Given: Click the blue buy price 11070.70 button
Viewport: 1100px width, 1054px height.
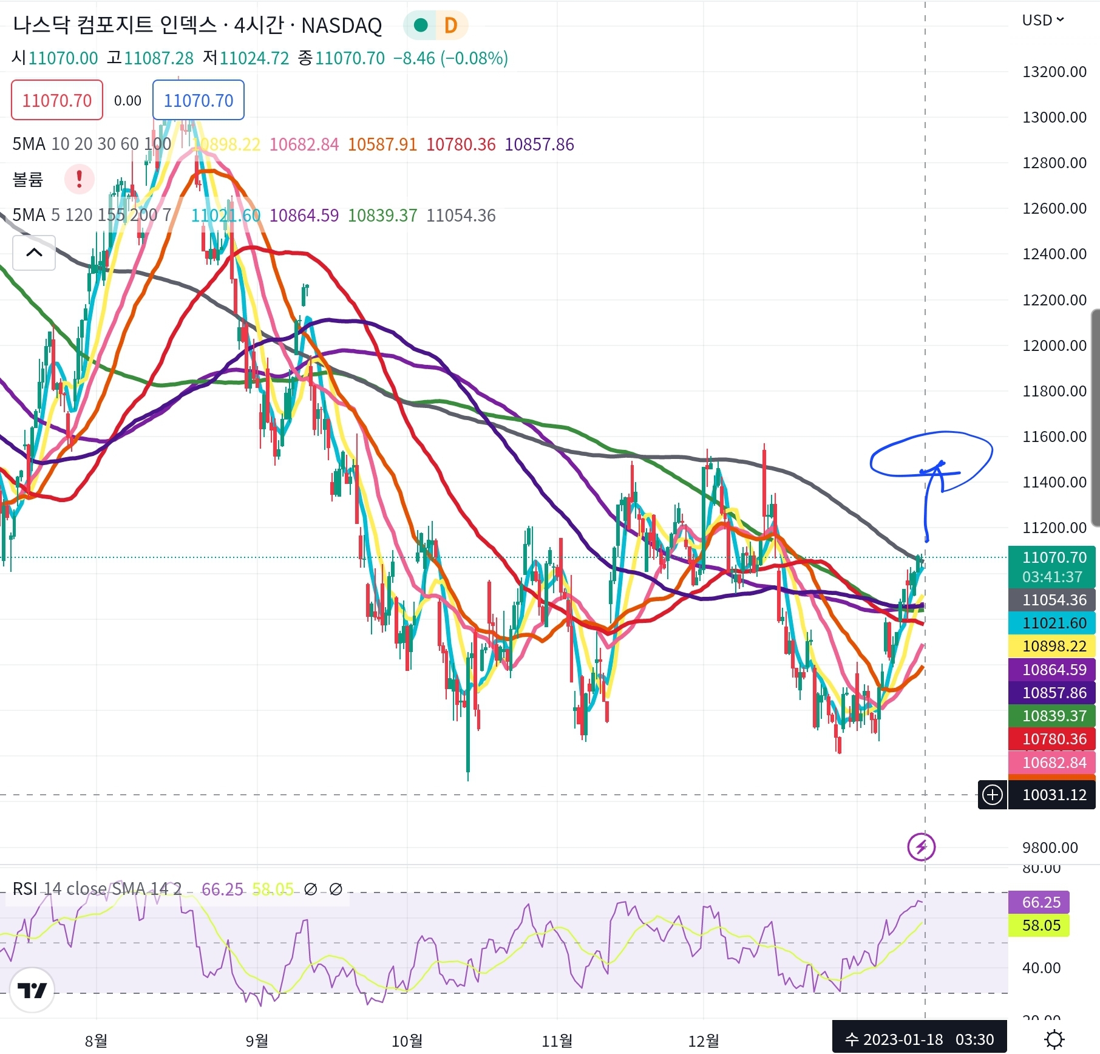Looking at the screenshot, I should [x=199, y=100].
